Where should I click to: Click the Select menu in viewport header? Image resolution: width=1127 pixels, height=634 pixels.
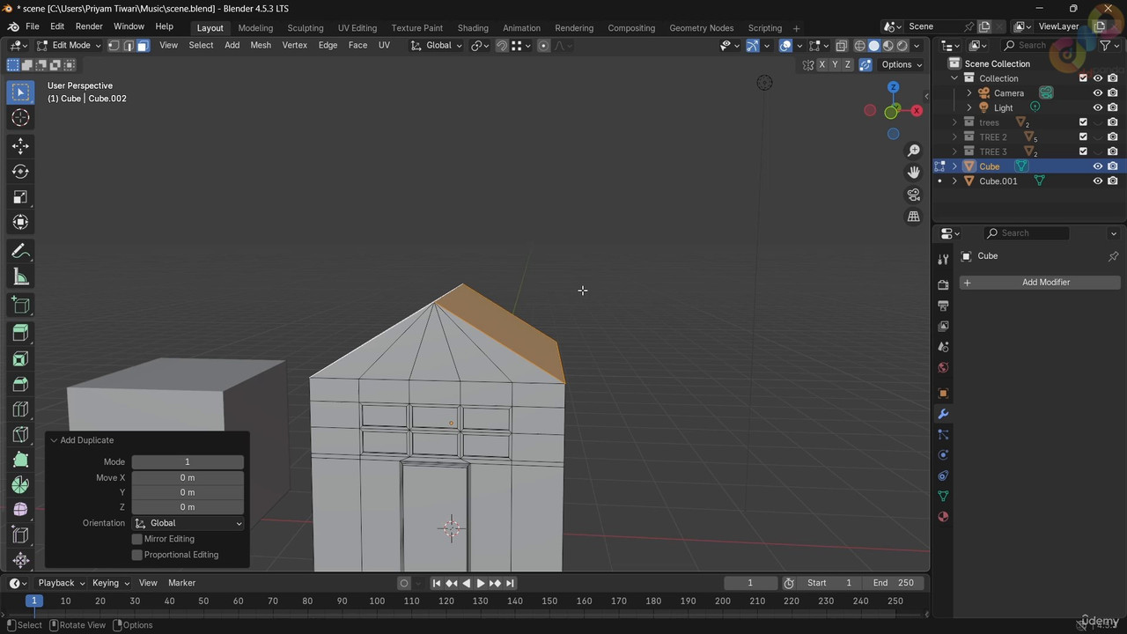pyautogui.click(x=201, y=46)
